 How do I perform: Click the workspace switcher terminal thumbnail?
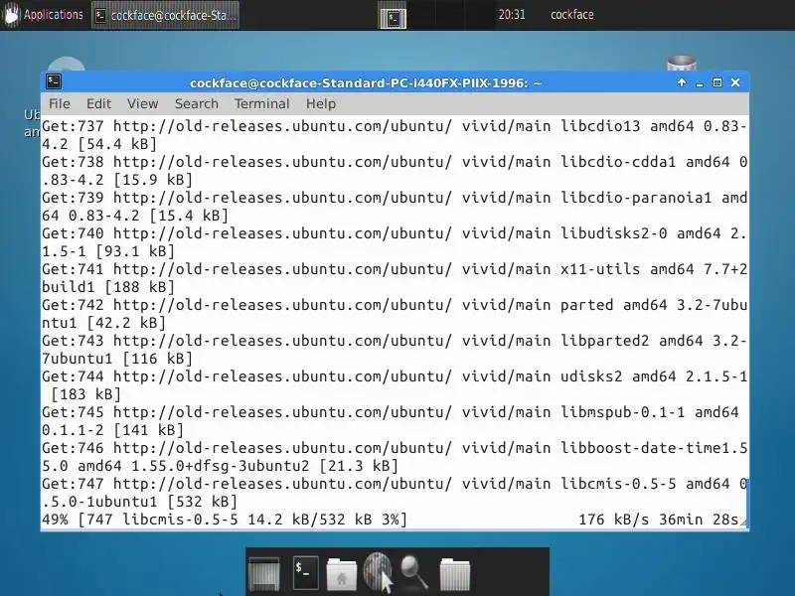tap(394, 18)
